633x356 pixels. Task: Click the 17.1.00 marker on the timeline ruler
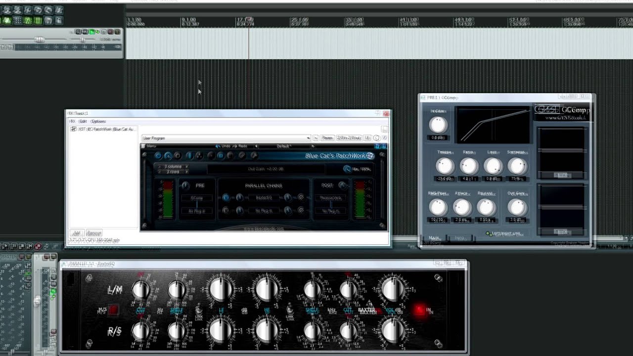pyautogui.click(x=245, y=20)
